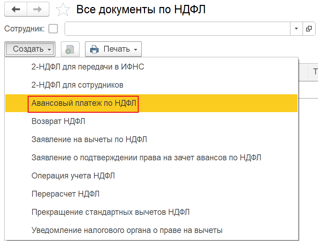This screenshot has height=241, width=318.
Task: Create Операция учета НДФЛ document
Action: tap(151, 176)
